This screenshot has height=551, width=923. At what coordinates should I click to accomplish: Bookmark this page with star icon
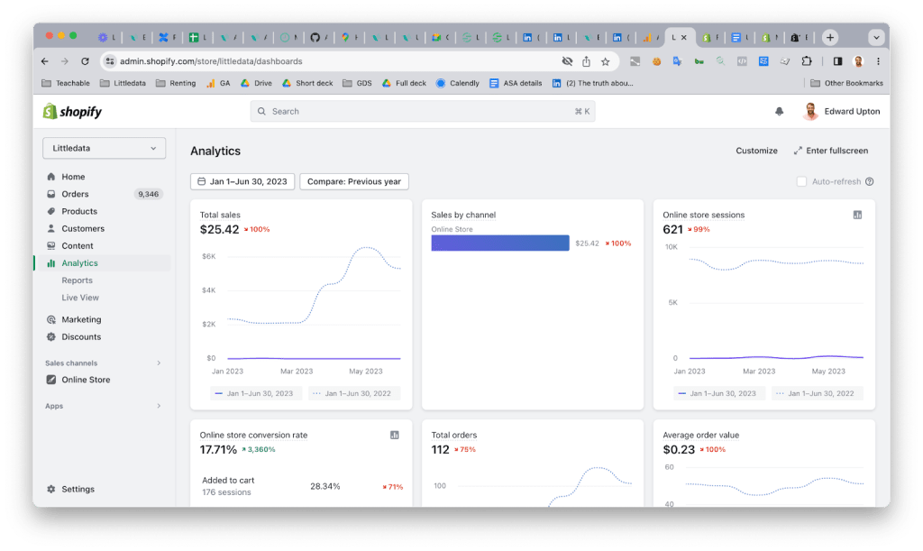(605, 61)
